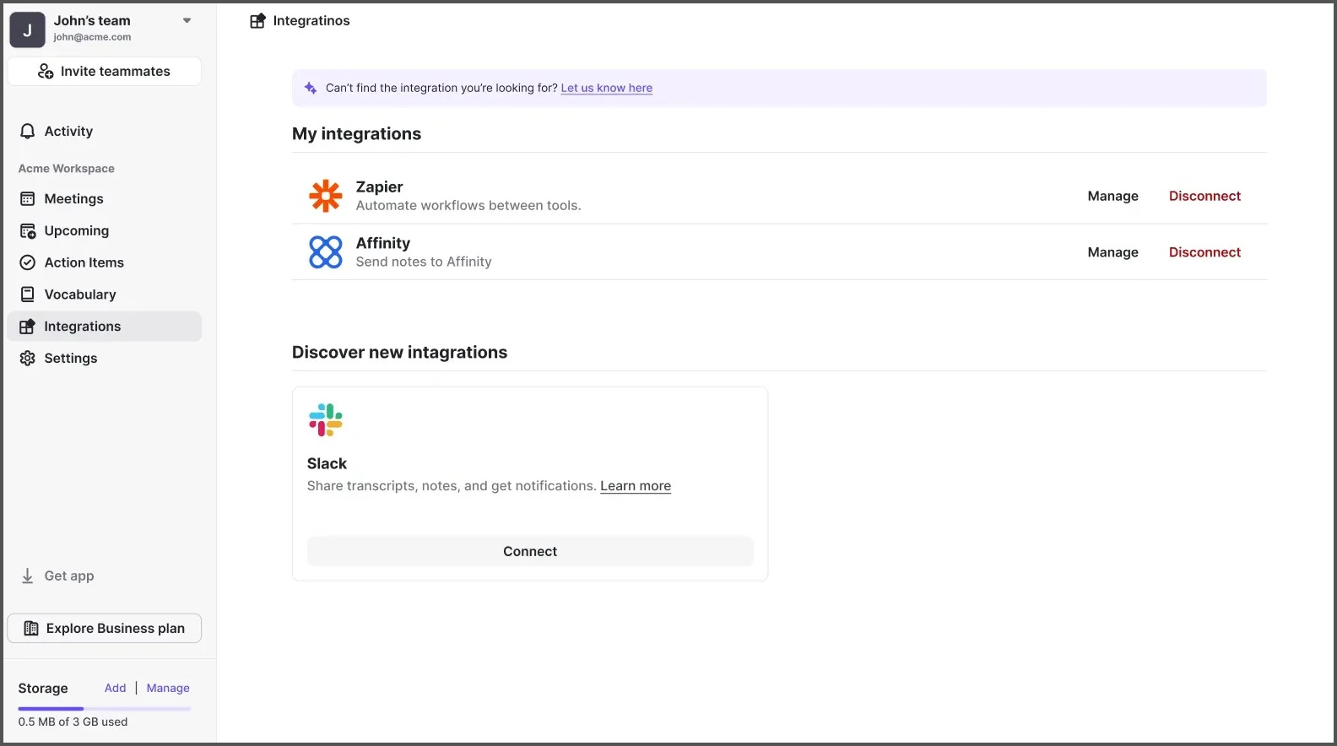Screen dimensions: 1337x746
Task: Click the Settings gear icon
Action: point(28,359)
